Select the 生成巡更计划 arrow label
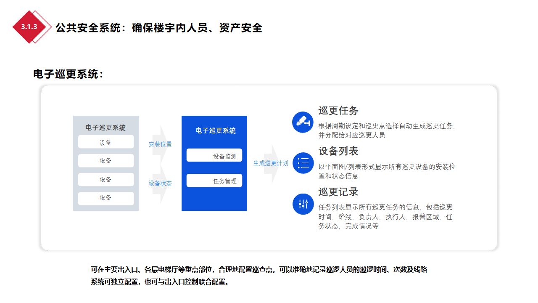This screenshot has width=538, height=303. [x=270, y=163]
